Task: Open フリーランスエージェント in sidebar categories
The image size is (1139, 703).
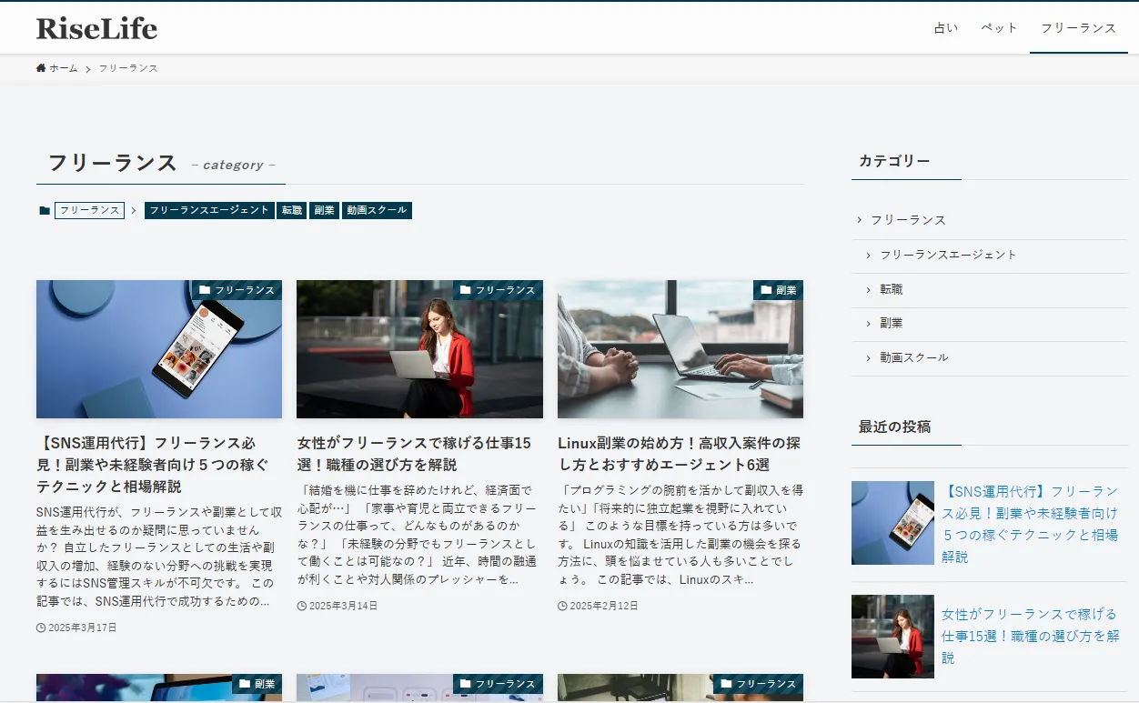Action: (x=948, y=255)
